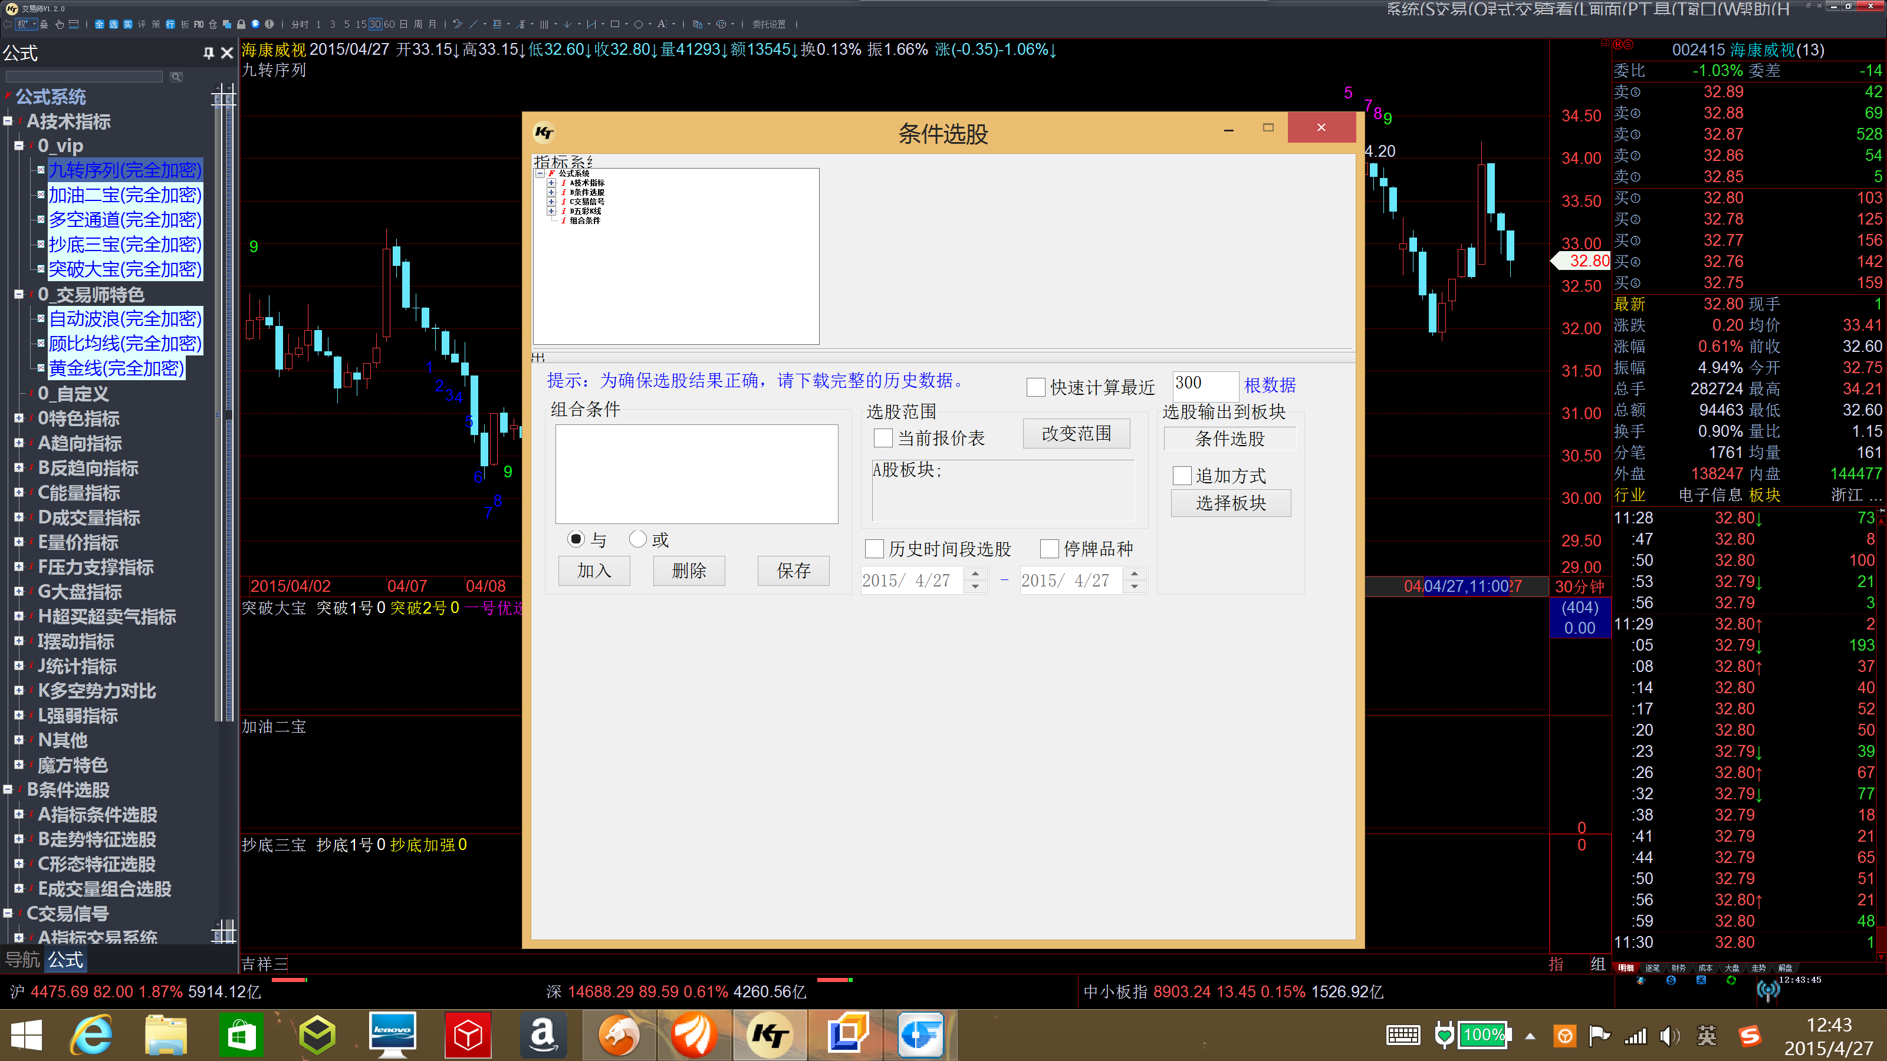Select the 60 minute period tab

click(x=389, y=24)
